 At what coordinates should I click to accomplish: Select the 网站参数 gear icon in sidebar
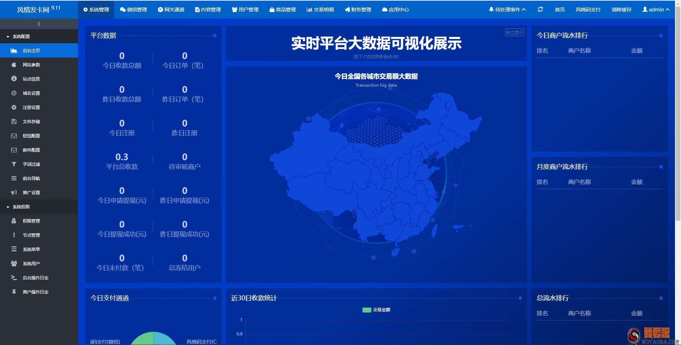(13, 65)
